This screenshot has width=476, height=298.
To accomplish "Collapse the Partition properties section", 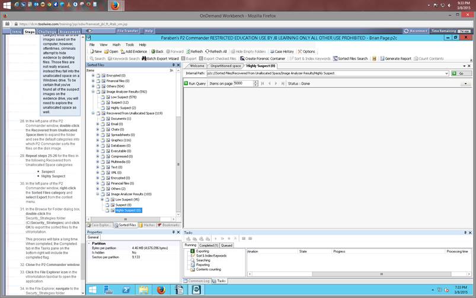I will (x=89, y=243).
